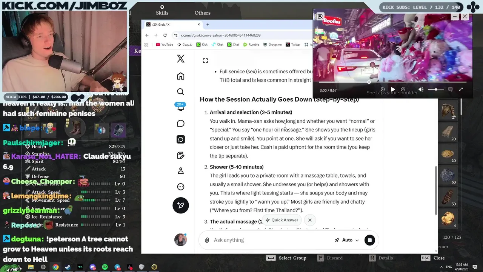Select inventory item with count 4

click(449, 218)
